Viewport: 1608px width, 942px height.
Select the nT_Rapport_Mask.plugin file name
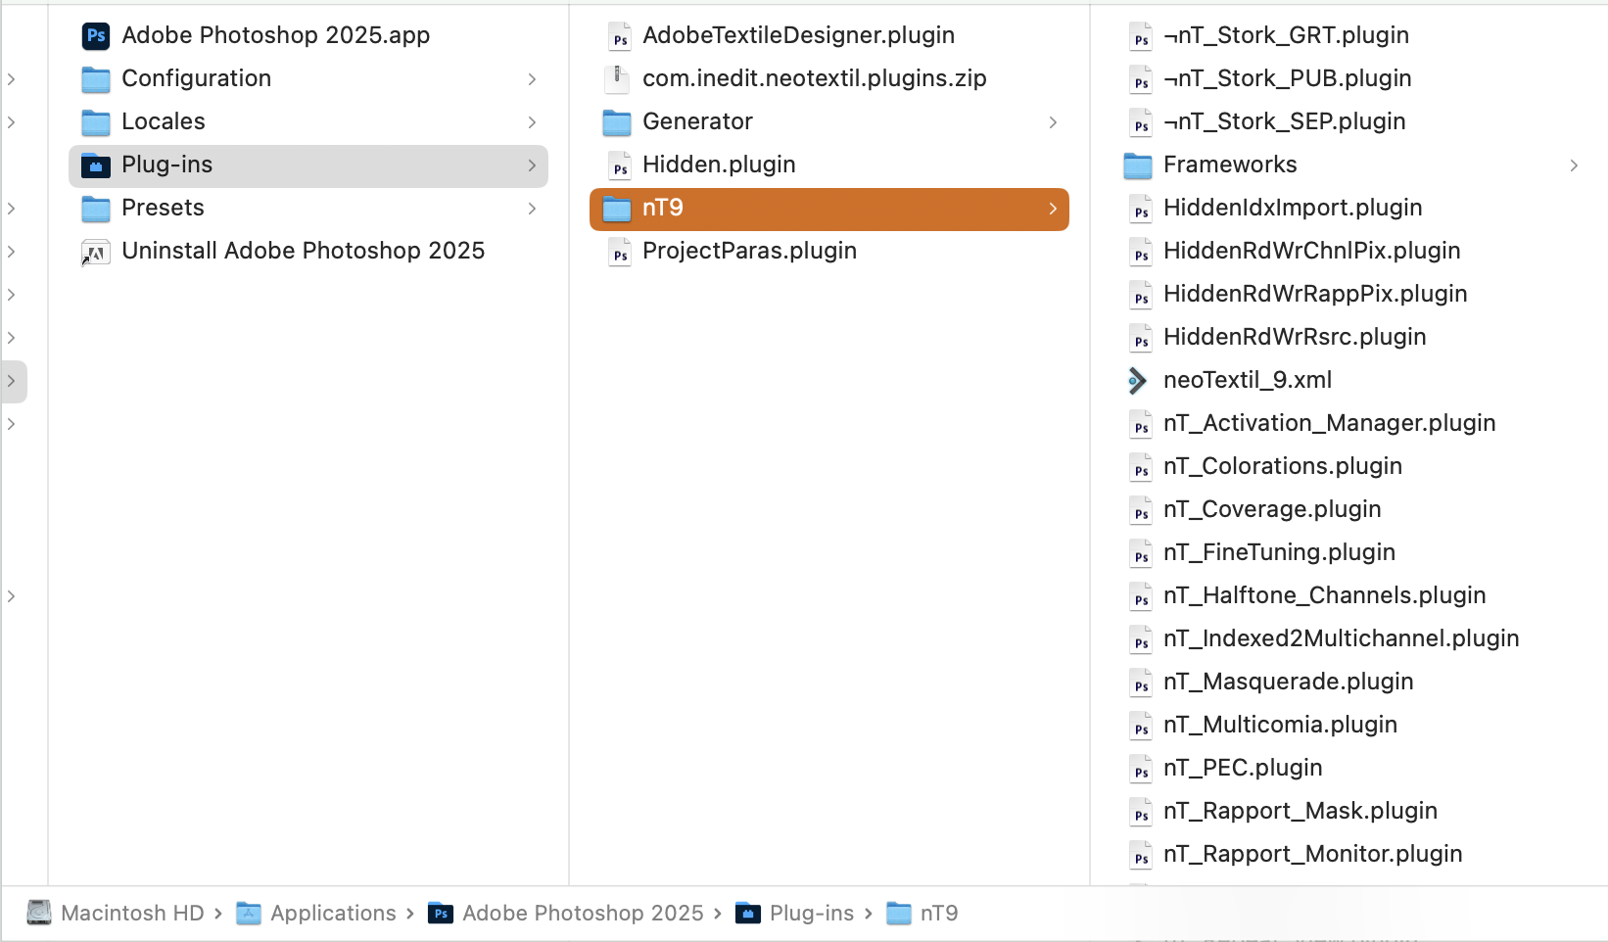(x=1300, y=811)
